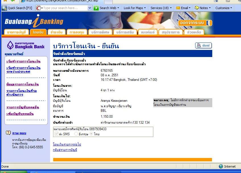This screenshot has height=173, width=241.
Task: Click the green Search Web arrow icon
Action: 96,8
